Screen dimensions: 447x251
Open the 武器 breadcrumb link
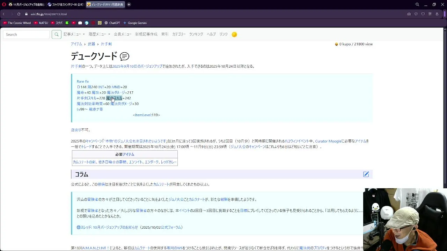pos(91,44)
